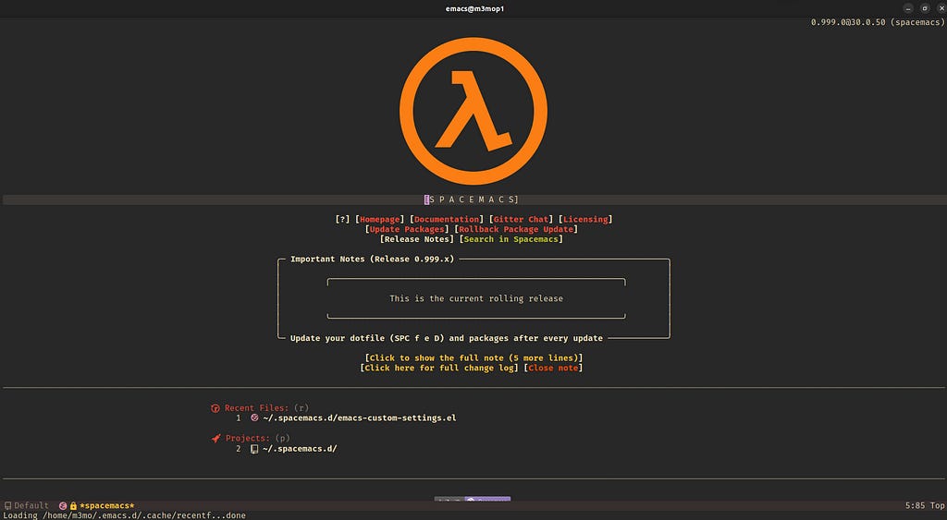Click the Important Notes (Release 0.999.x) heading
This screenshot has height=520, width=947.
372,259
